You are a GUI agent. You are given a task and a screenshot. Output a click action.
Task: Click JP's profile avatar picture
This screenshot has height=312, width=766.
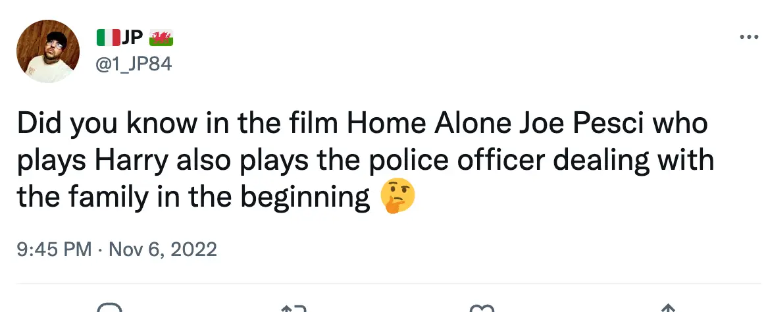48,51
